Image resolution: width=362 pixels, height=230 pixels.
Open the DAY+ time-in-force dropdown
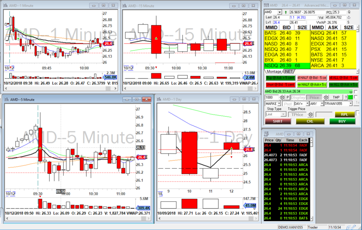307,104
